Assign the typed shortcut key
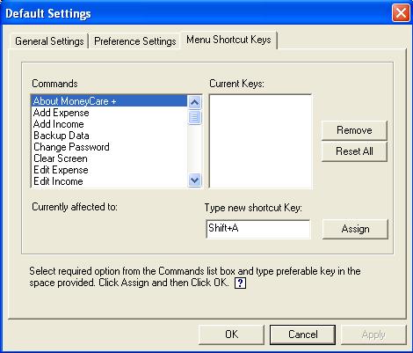This screenshot has width=413, height=353. (355, 229)
